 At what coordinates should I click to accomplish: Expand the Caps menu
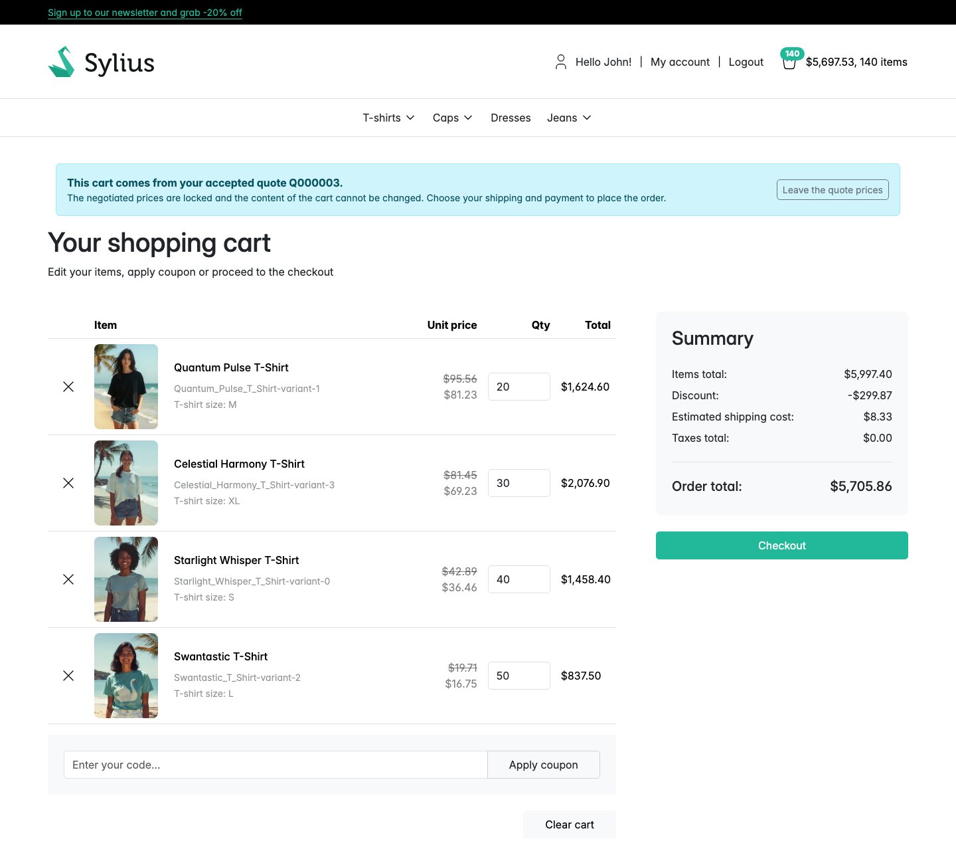pos(452,118)
